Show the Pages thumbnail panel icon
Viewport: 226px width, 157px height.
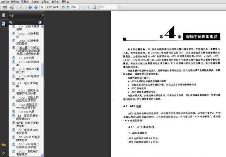pyautogui.click(x=3, y=15)
